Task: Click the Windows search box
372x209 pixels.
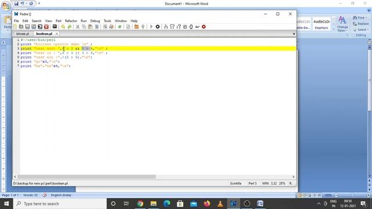Action: pyautogui.click(x=60, y=204)
